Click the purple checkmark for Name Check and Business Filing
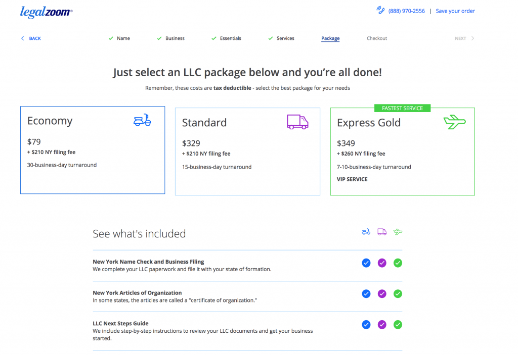 (x=382, y=263)
